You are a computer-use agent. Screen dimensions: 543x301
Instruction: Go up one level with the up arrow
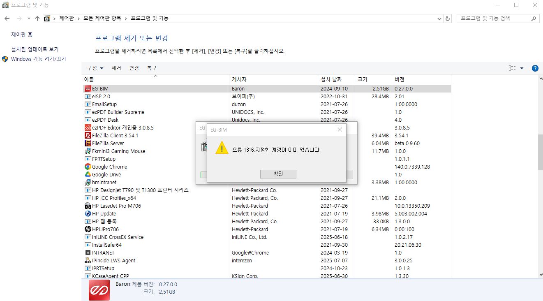tap(37, 19)
